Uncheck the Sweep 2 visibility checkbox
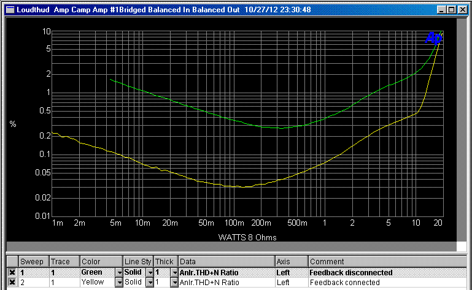 [x=12, y=282]
